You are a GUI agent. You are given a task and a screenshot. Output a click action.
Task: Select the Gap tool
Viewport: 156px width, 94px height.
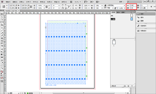click(2, 22)
